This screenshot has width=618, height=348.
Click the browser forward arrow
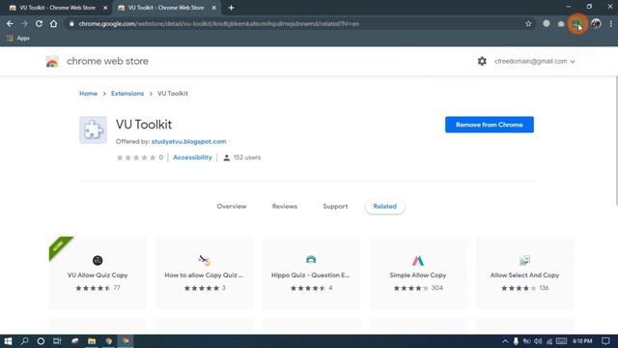(24, 23)
